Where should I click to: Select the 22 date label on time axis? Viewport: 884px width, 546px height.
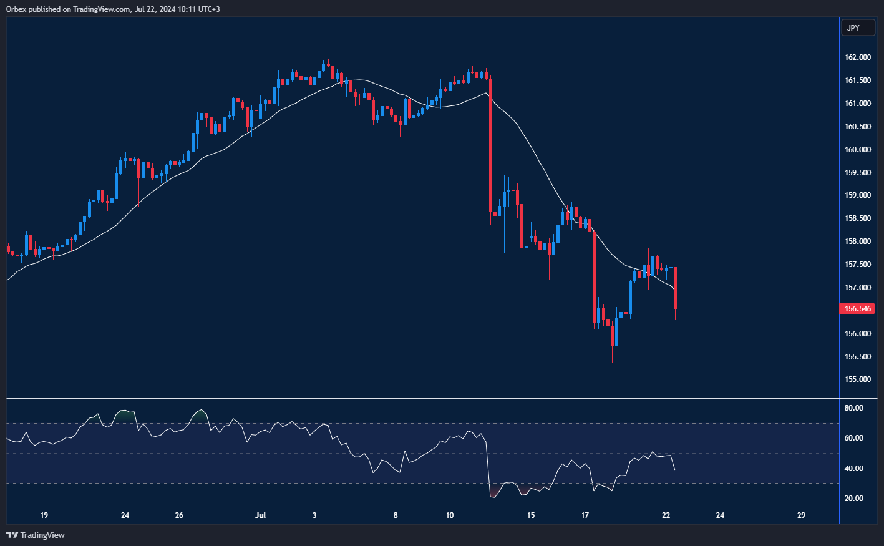(666, 515)
